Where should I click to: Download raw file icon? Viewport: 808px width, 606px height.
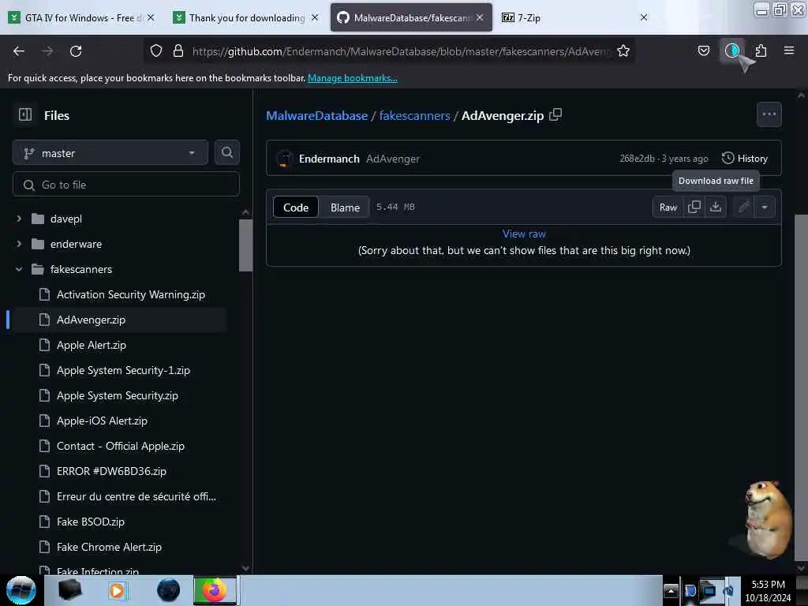click(716, 207)
